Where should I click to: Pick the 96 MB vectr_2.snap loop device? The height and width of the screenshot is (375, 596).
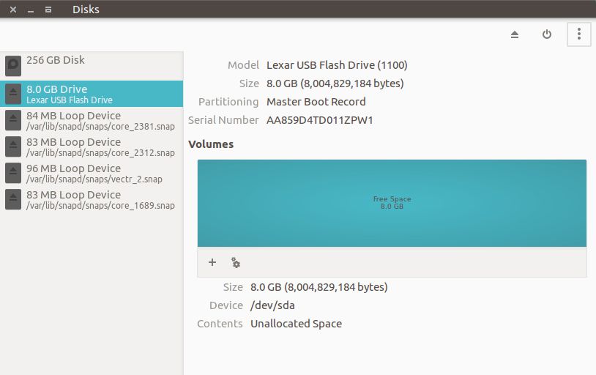91,173
